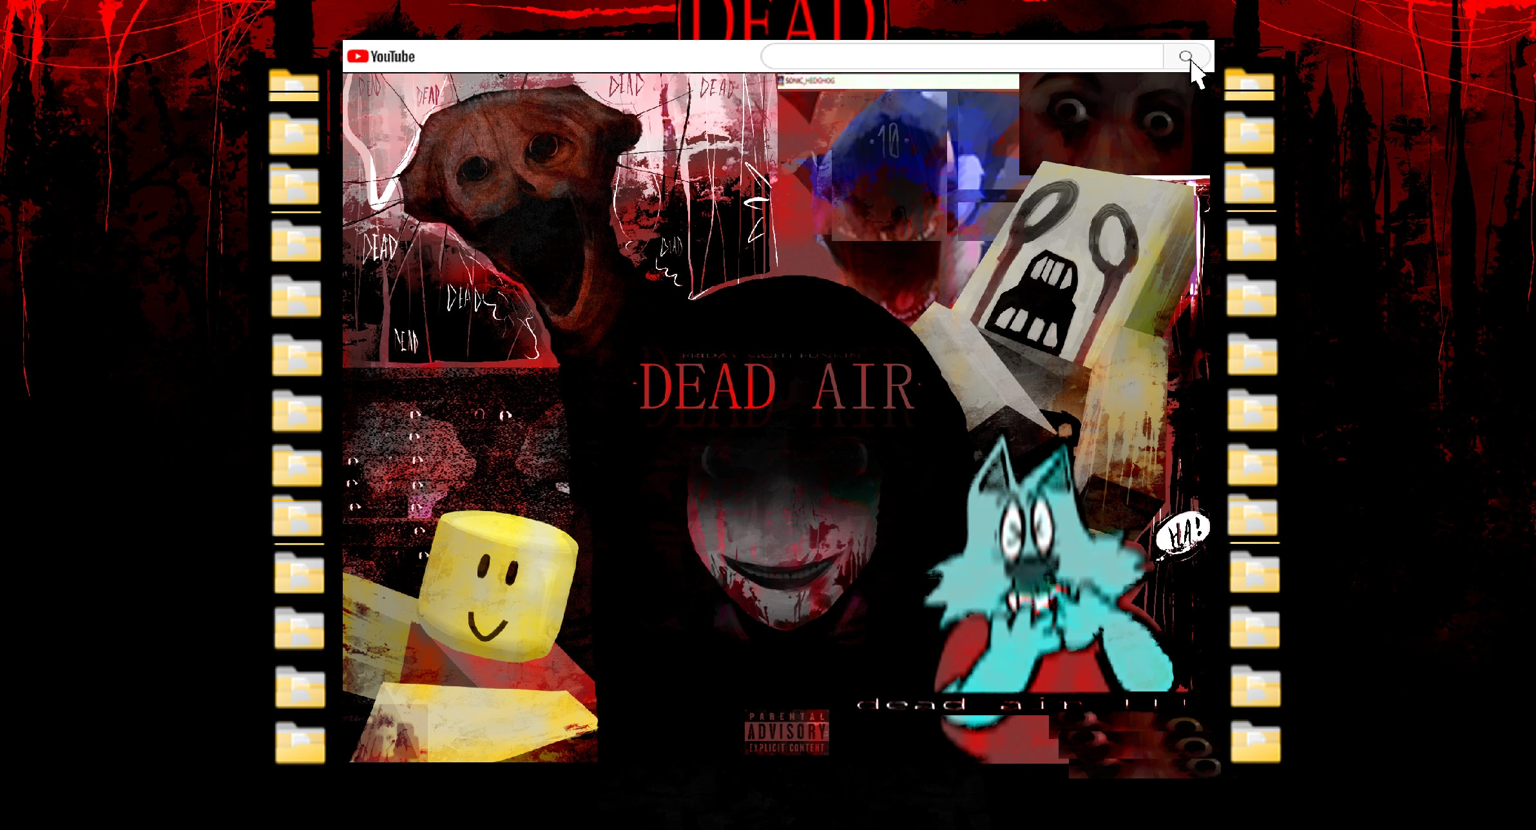Open the topmost folder in left column

pyautogui.click(x=294, y=85)
